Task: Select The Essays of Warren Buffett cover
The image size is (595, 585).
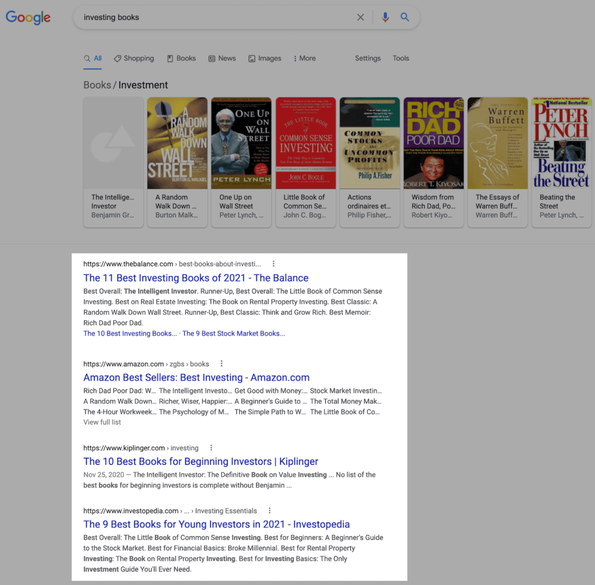Action: coord(498,143)
